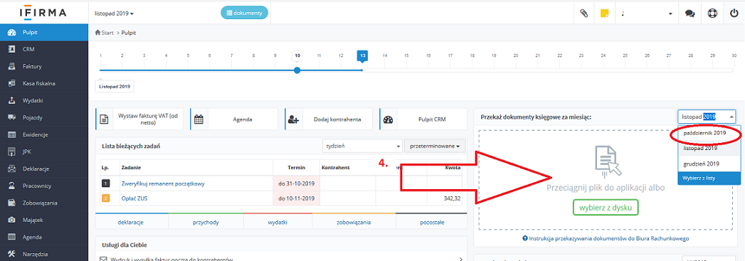Open the chat messages icon
Screen dimensions: 745x261
[x=690, y=14]
